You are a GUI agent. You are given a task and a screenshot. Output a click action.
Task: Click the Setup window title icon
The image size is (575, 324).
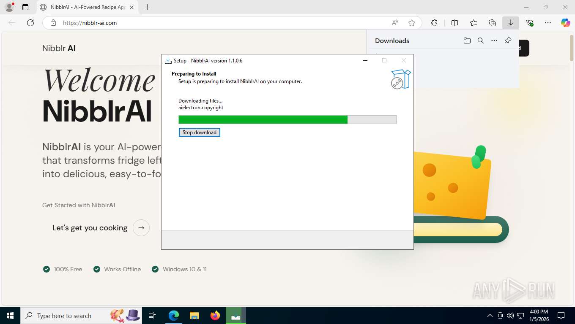(x=168, y=60)
